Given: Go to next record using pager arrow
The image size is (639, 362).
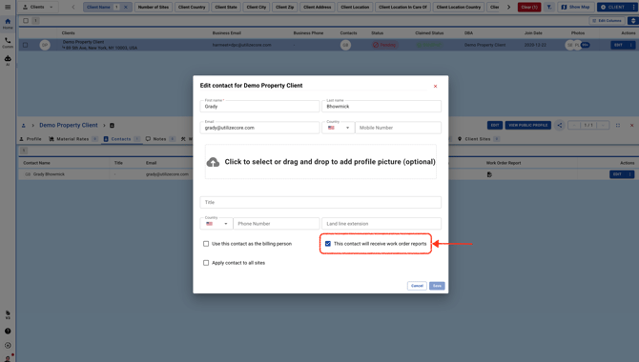Looking at the screenshot, I should click(603, 126).
